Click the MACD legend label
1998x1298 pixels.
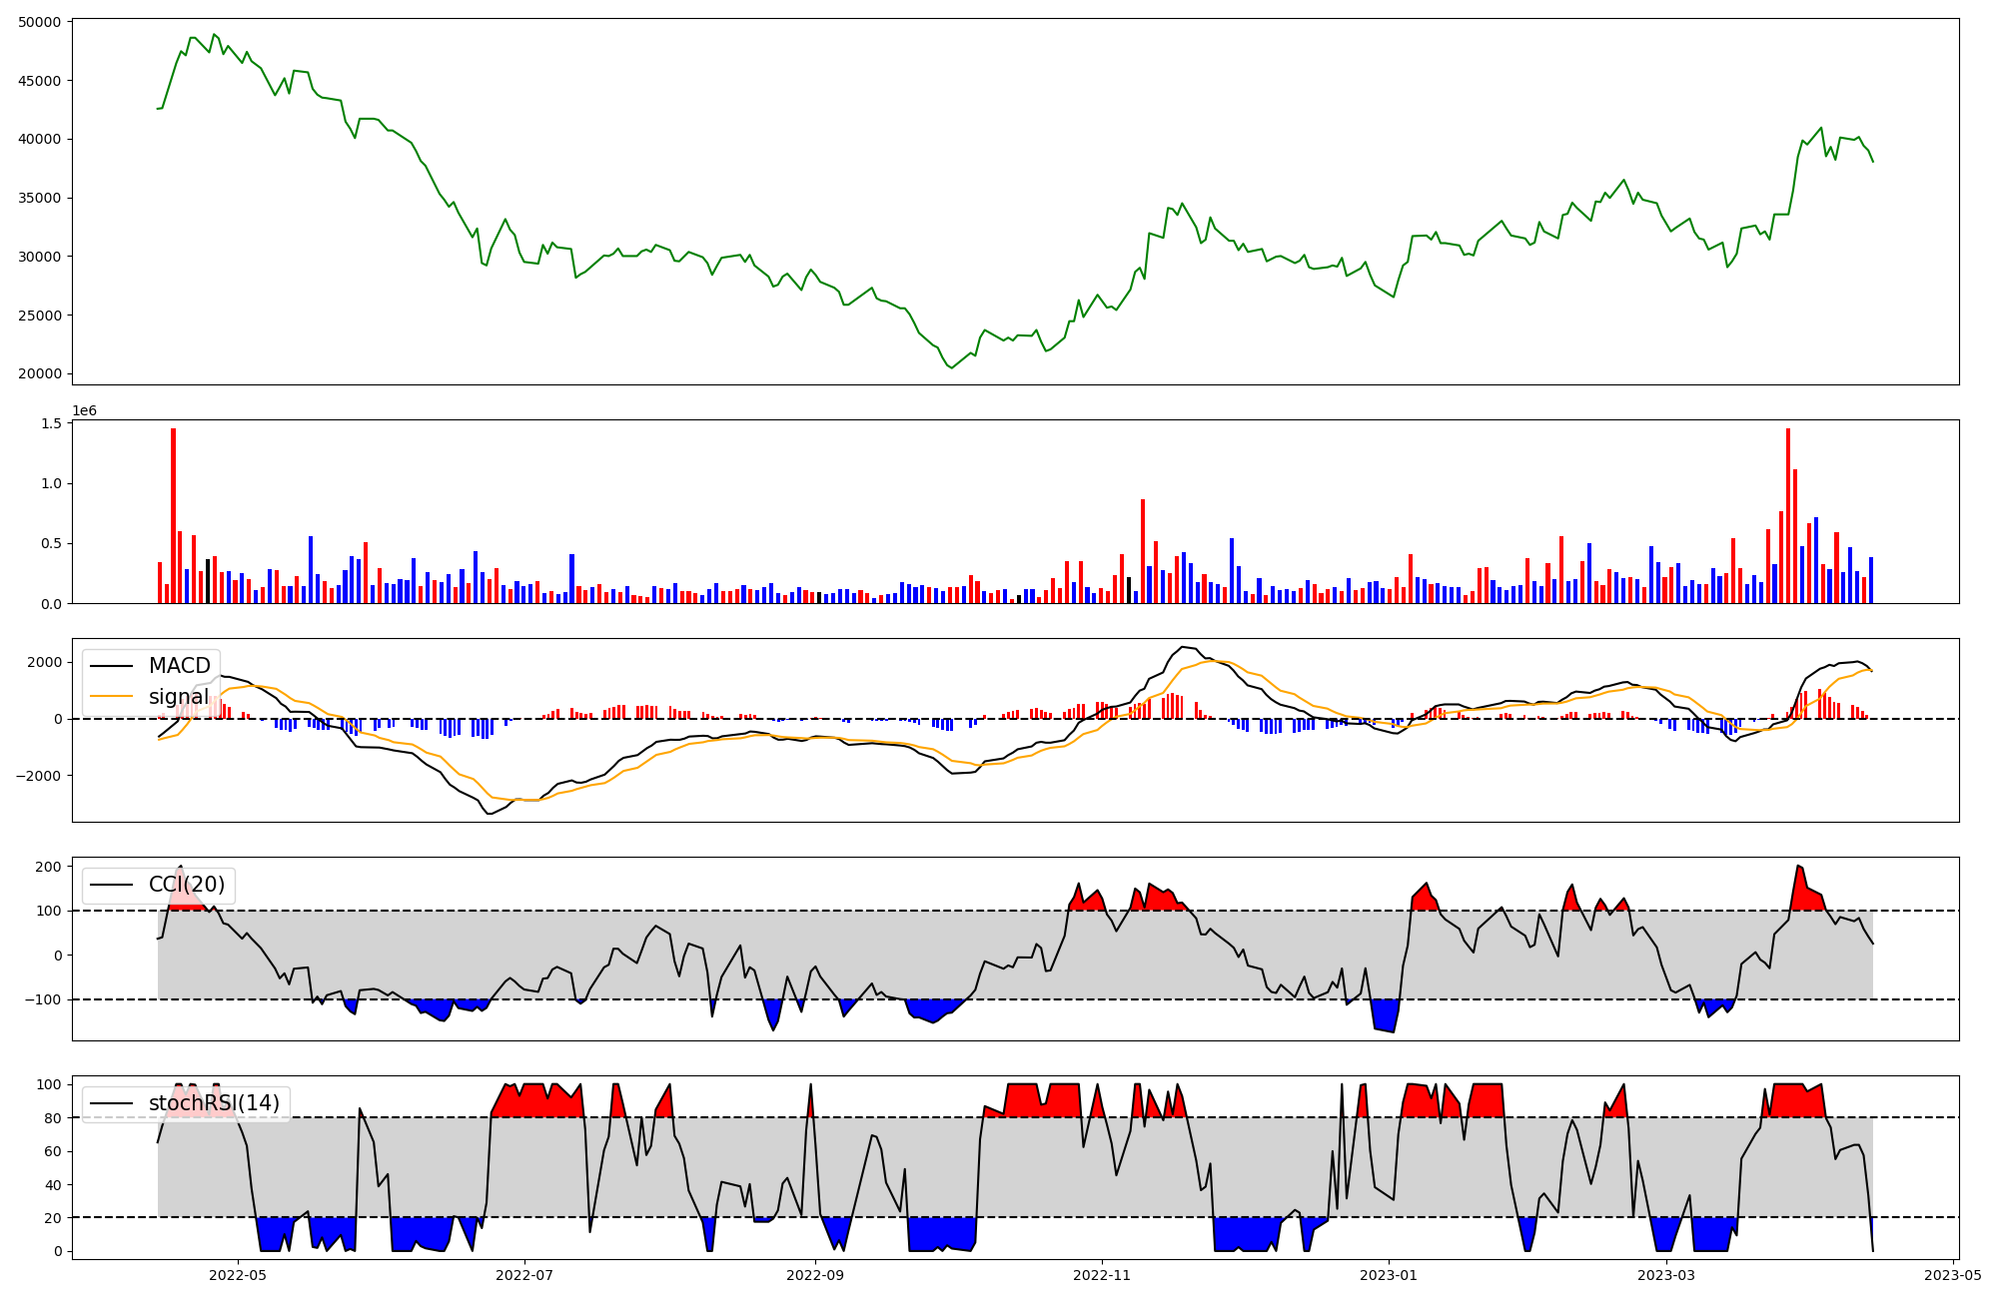tap(179, 666)
